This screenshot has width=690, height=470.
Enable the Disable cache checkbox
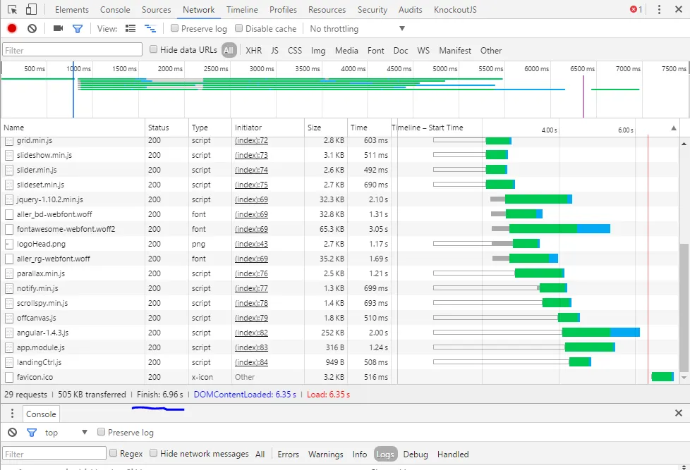pyautogui.click(x=239, y=28)
